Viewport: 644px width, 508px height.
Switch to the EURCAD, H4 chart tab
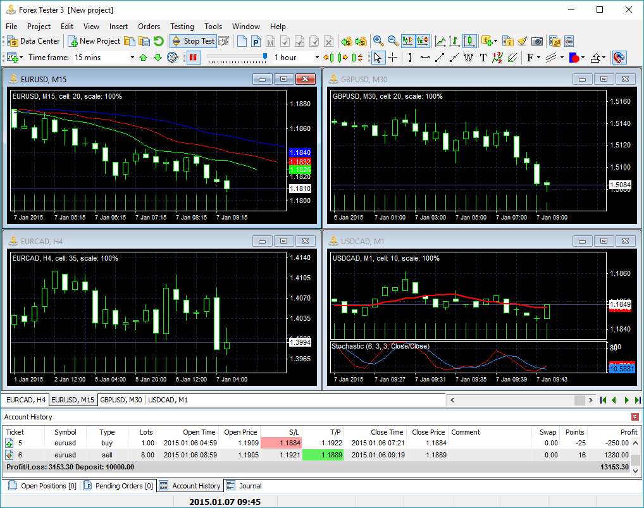pyautogui.click(x=25, y=400)
